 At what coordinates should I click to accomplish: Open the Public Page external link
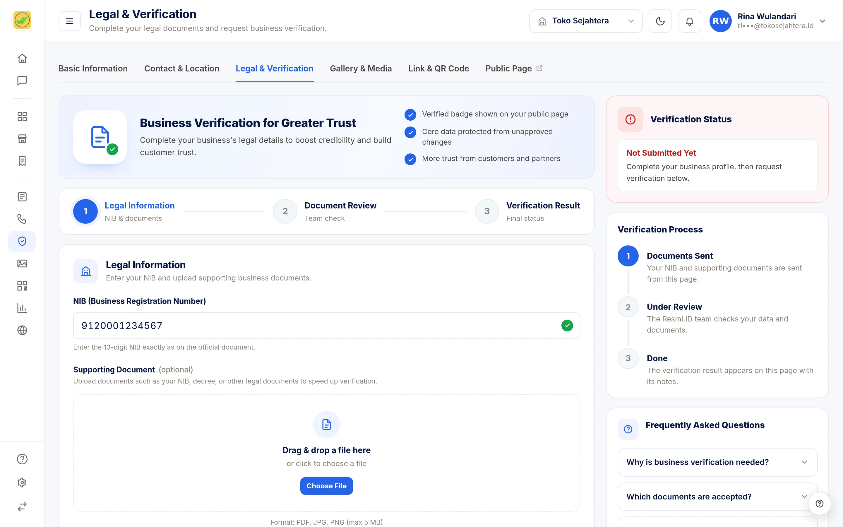tap(514, 69)
